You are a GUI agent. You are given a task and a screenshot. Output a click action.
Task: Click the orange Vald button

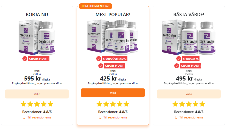pos(113,93)
